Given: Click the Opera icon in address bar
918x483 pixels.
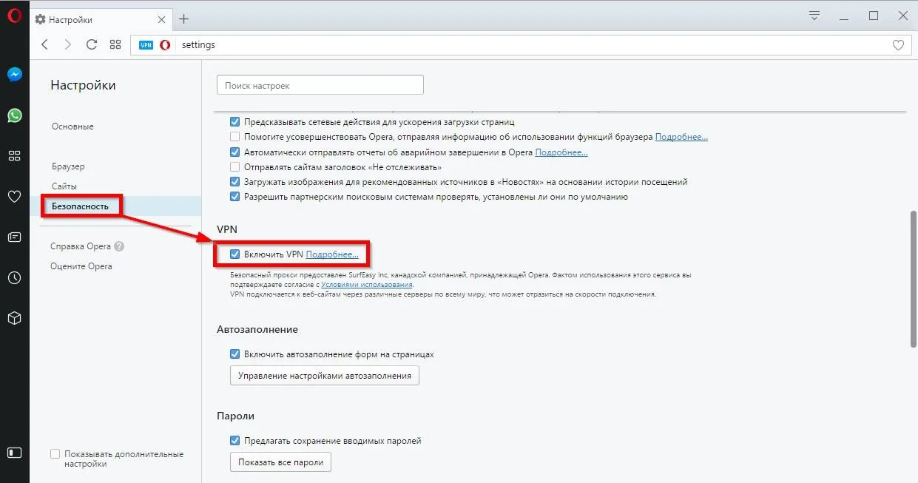Looking at the screenshot, I should tap(165, 45).
